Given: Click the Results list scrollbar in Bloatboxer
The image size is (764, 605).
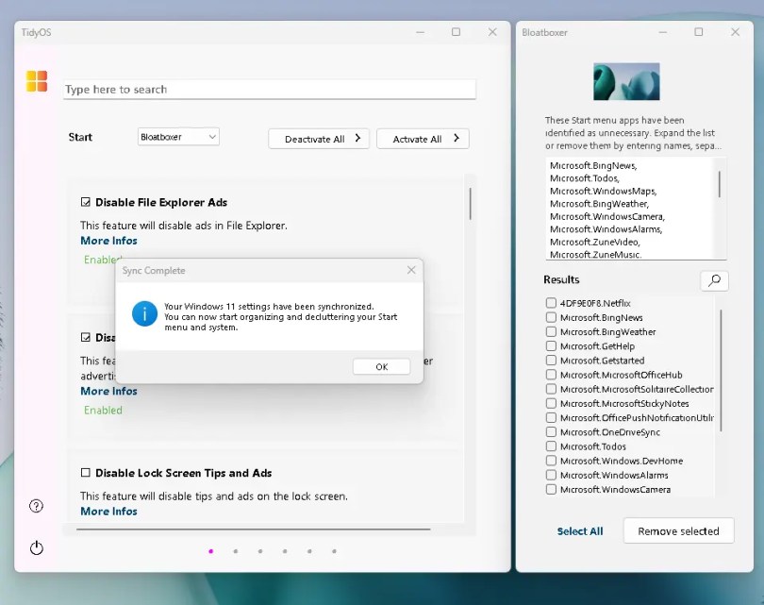Looking at the screenshot, I should pos(722,371).
